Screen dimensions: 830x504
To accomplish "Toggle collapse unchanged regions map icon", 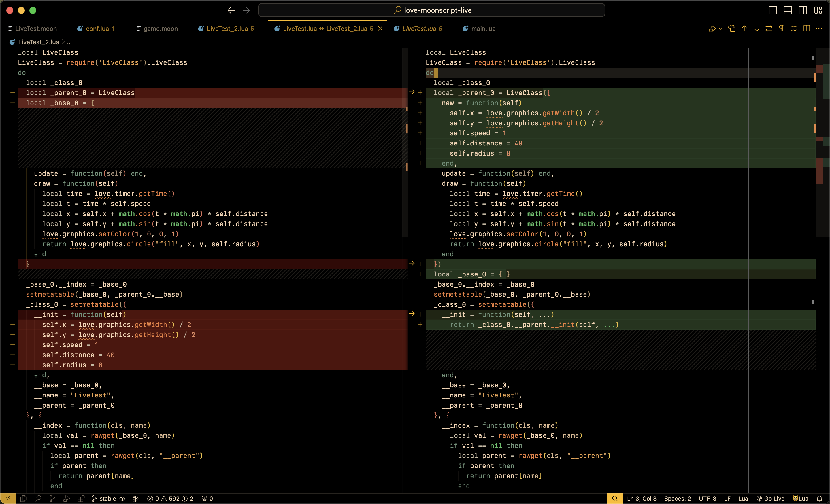I will (x=794, y=29).
